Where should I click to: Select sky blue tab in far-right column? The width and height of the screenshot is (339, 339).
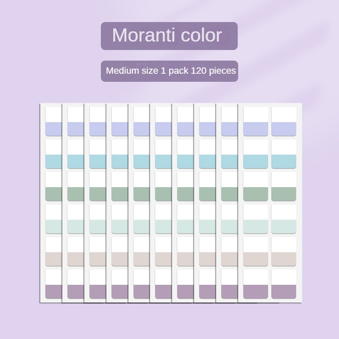(x=283, y=161)
